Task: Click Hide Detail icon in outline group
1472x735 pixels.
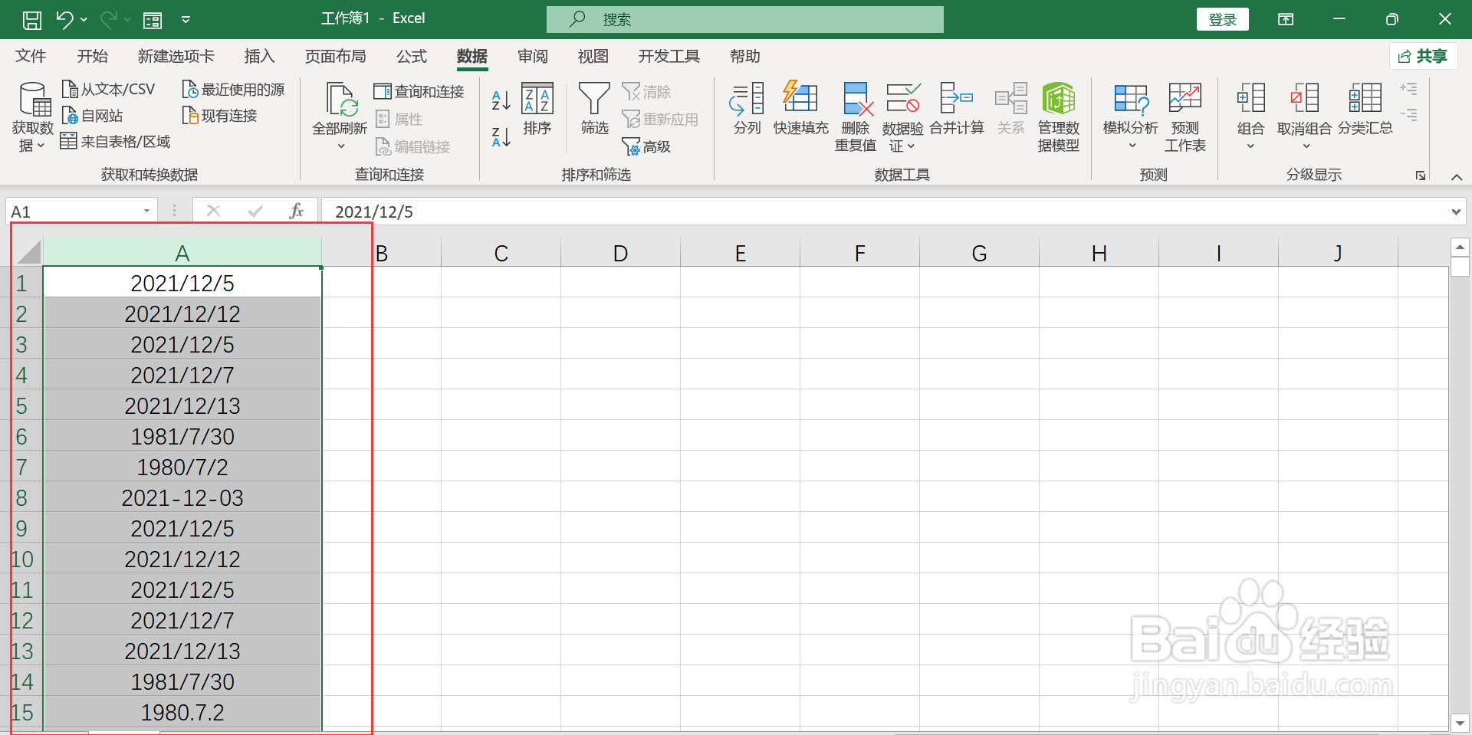Action: [1408, 115]
